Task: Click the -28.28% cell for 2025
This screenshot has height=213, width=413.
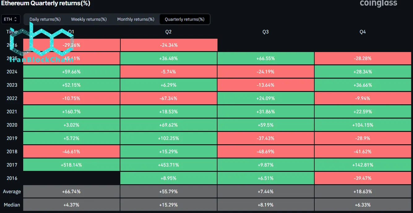Action: (363, 58)
